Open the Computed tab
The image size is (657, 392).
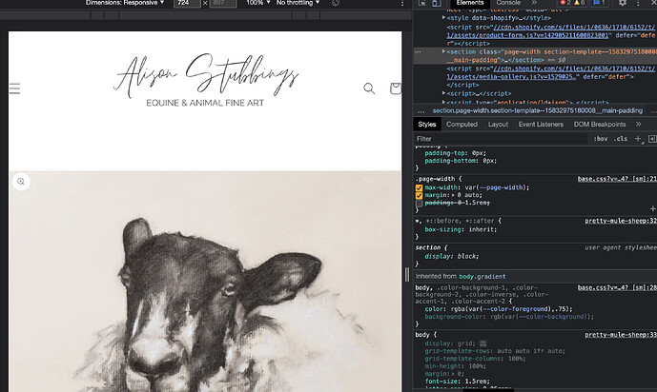(x=462, y=124)
